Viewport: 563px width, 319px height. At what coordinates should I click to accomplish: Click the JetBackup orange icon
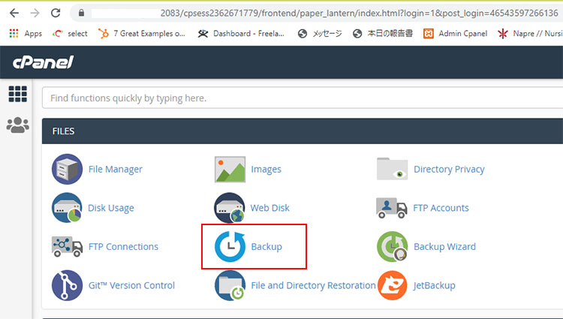pos(392,285)
